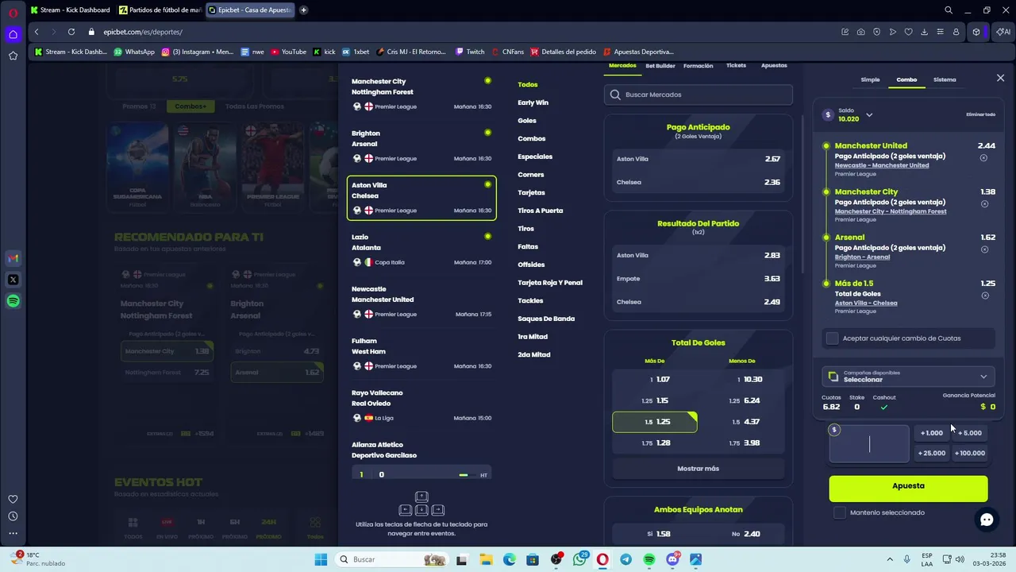Open X (Twitter) in Opera sidebar
The height and width of the screenshot is (572, 1016).
(13, 280)
